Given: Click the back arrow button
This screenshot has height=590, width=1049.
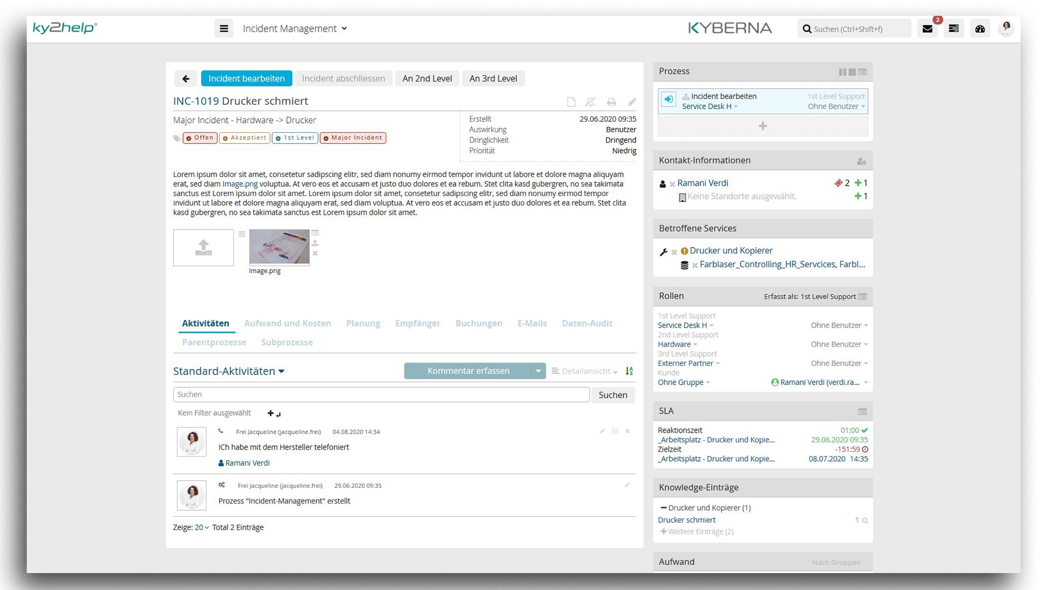Looking at the screenshot, I should click(186, 79).
